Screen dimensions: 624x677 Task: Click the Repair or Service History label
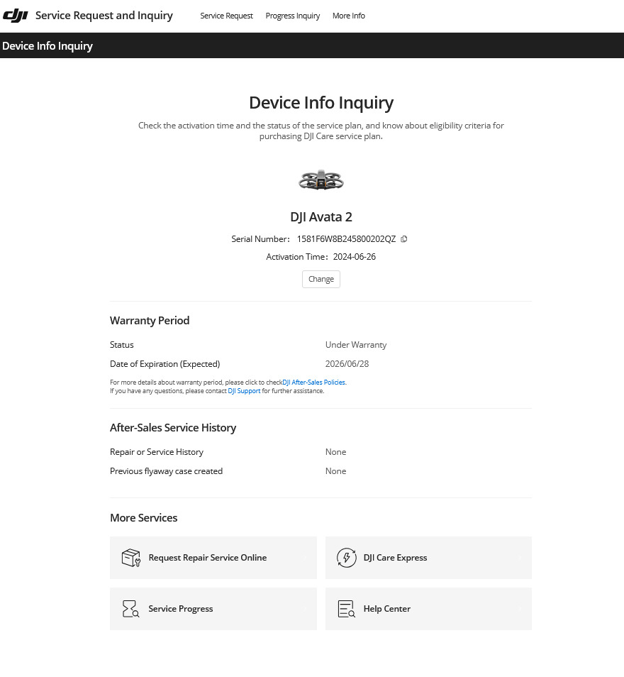[x=157, y=451]
